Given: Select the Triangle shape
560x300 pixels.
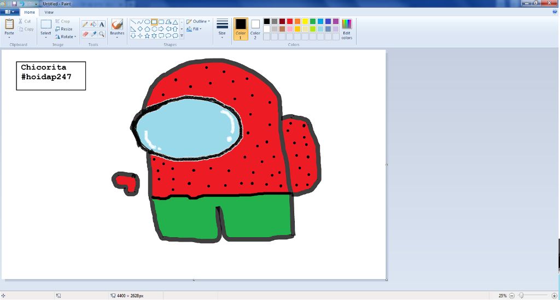Looking at the screenshot, I should pyautogui.click(x=175, y=22).
